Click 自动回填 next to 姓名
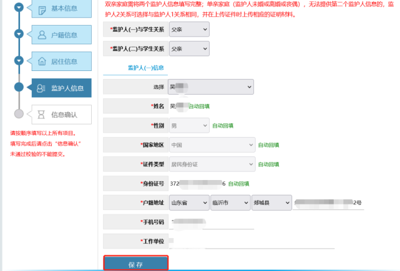This screenshot has height=271, width=400. tap(199, 106)
